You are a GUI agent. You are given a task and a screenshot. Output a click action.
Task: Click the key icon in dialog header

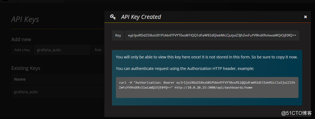pyautogui.click(x=113, y=17)
